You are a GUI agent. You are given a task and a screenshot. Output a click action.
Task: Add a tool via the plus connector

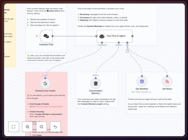[x=127, y=51]
